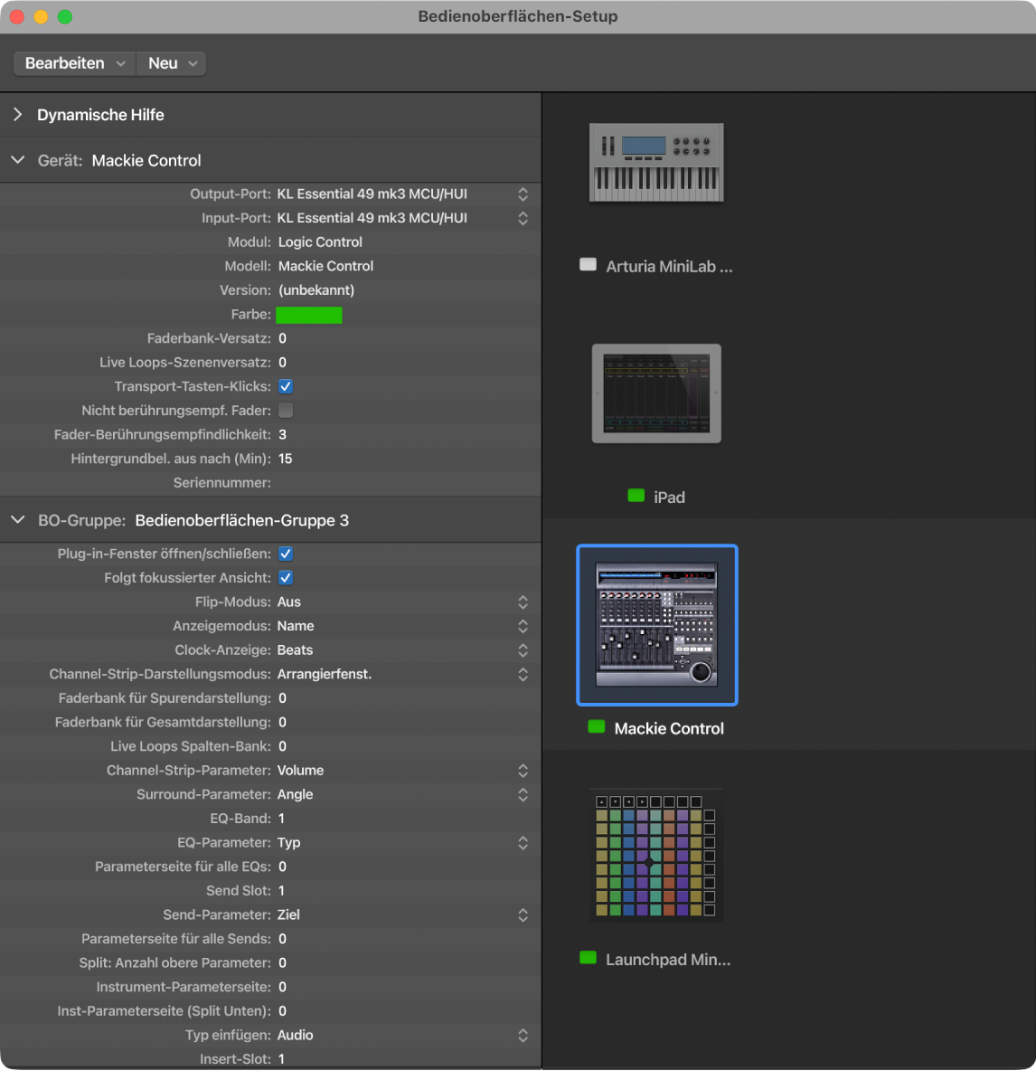
Task: Click the Fader-Berührungsempfindlichkeit value 3
Action: [283, 434]
